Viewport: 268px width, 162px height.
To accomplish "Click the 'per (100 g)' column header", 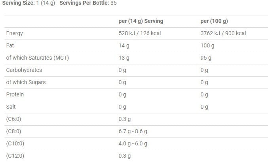I will coord(214,21).
